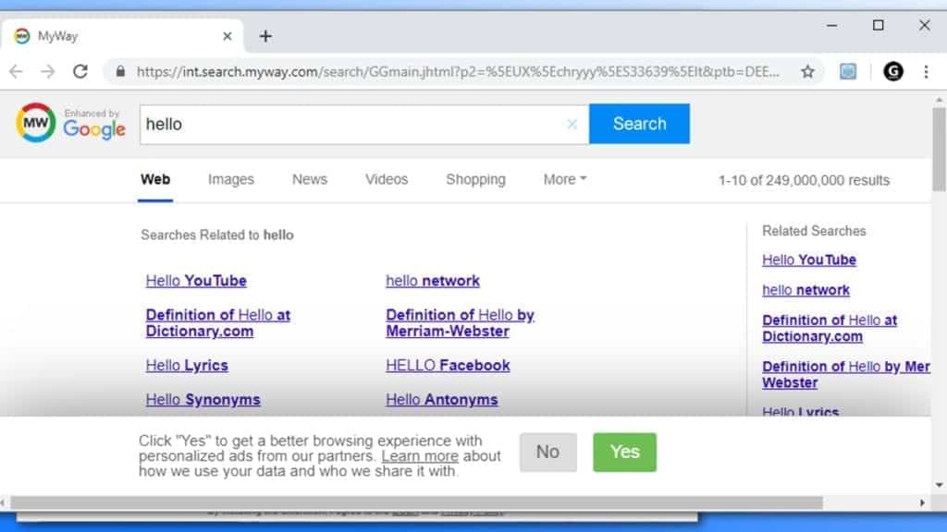Open Dictionary.com definition in Related Searches sidebar
The height and width of the screenshot is (532, 947).
(830, 328)
